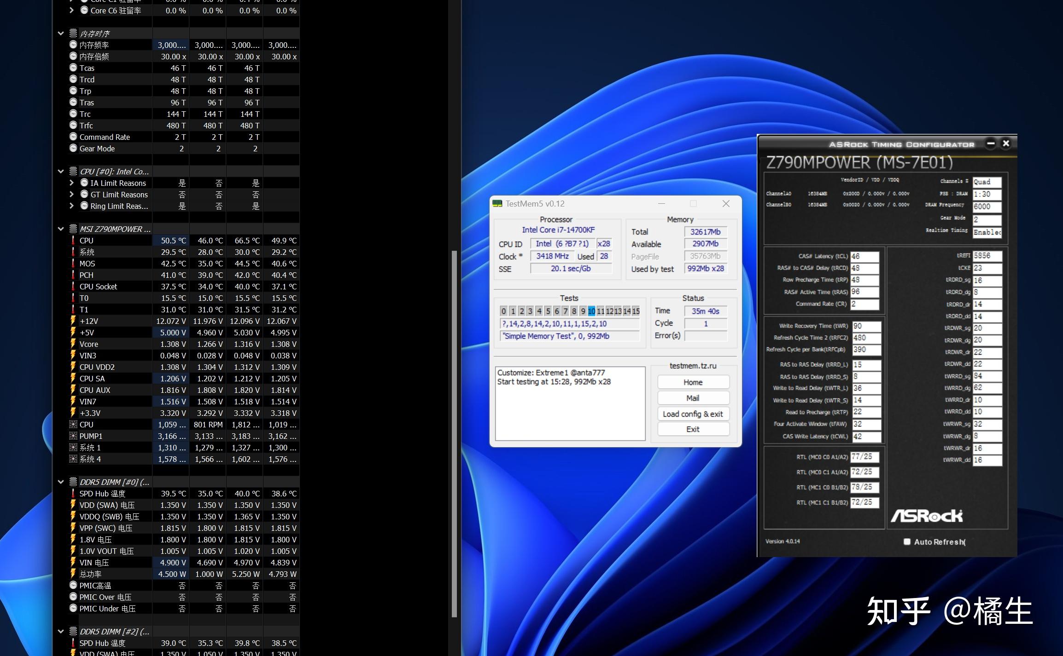
Task: Click DRAM Frequency value 6000
Action: click(986, 206)
